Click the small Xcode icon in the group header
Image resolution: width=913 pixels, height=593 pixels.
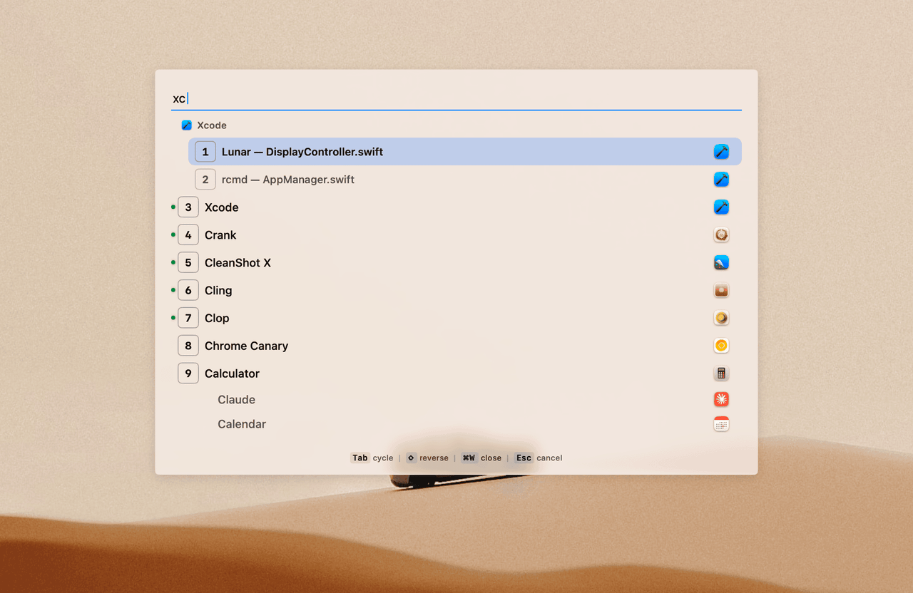[187, 125]
